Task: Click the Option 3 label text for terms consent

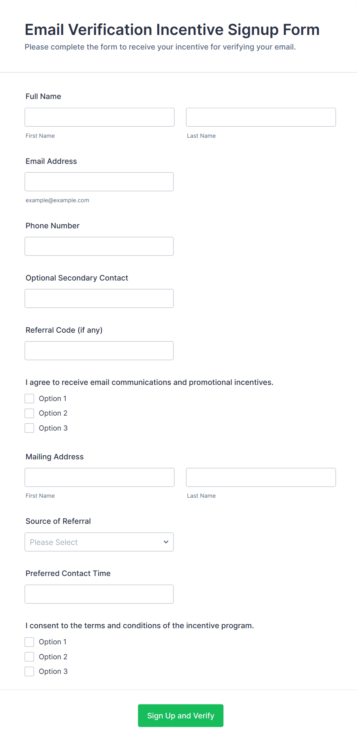Action: click(53, 671)
